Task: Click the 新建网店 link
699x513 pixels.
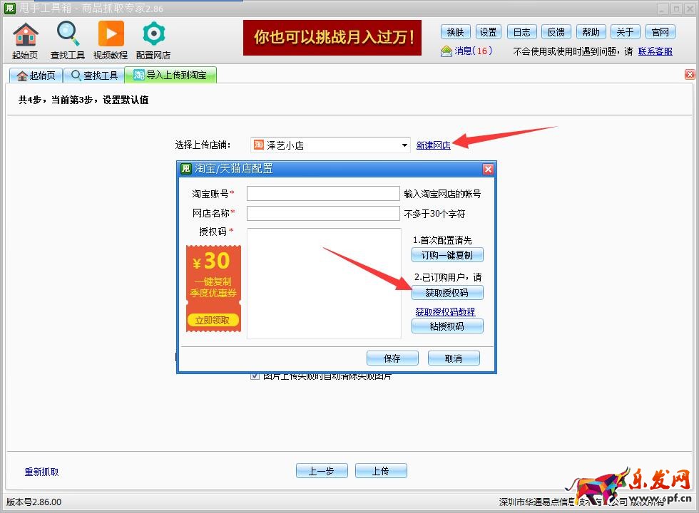Action: pyautogui.click(x=433, y=145)
